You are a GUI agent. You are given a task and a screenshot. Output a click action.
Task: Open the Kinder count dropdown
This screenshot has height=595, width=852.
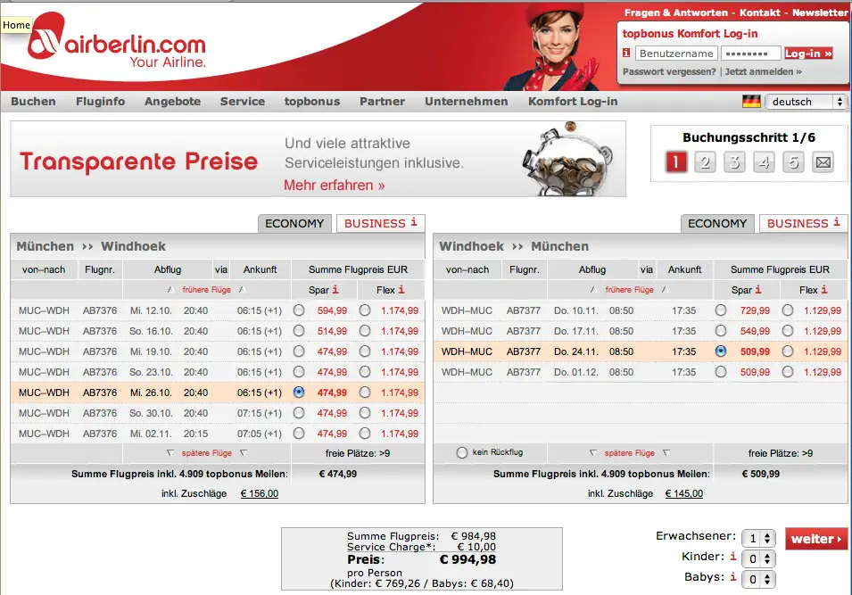[758, 559]
